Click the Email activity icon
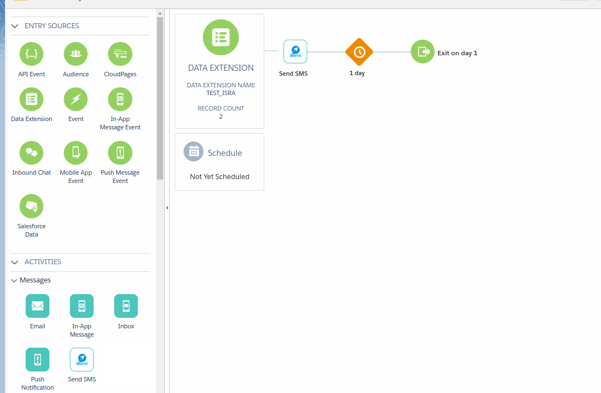This screenshot has width=601, height=393. click(38, 306)
